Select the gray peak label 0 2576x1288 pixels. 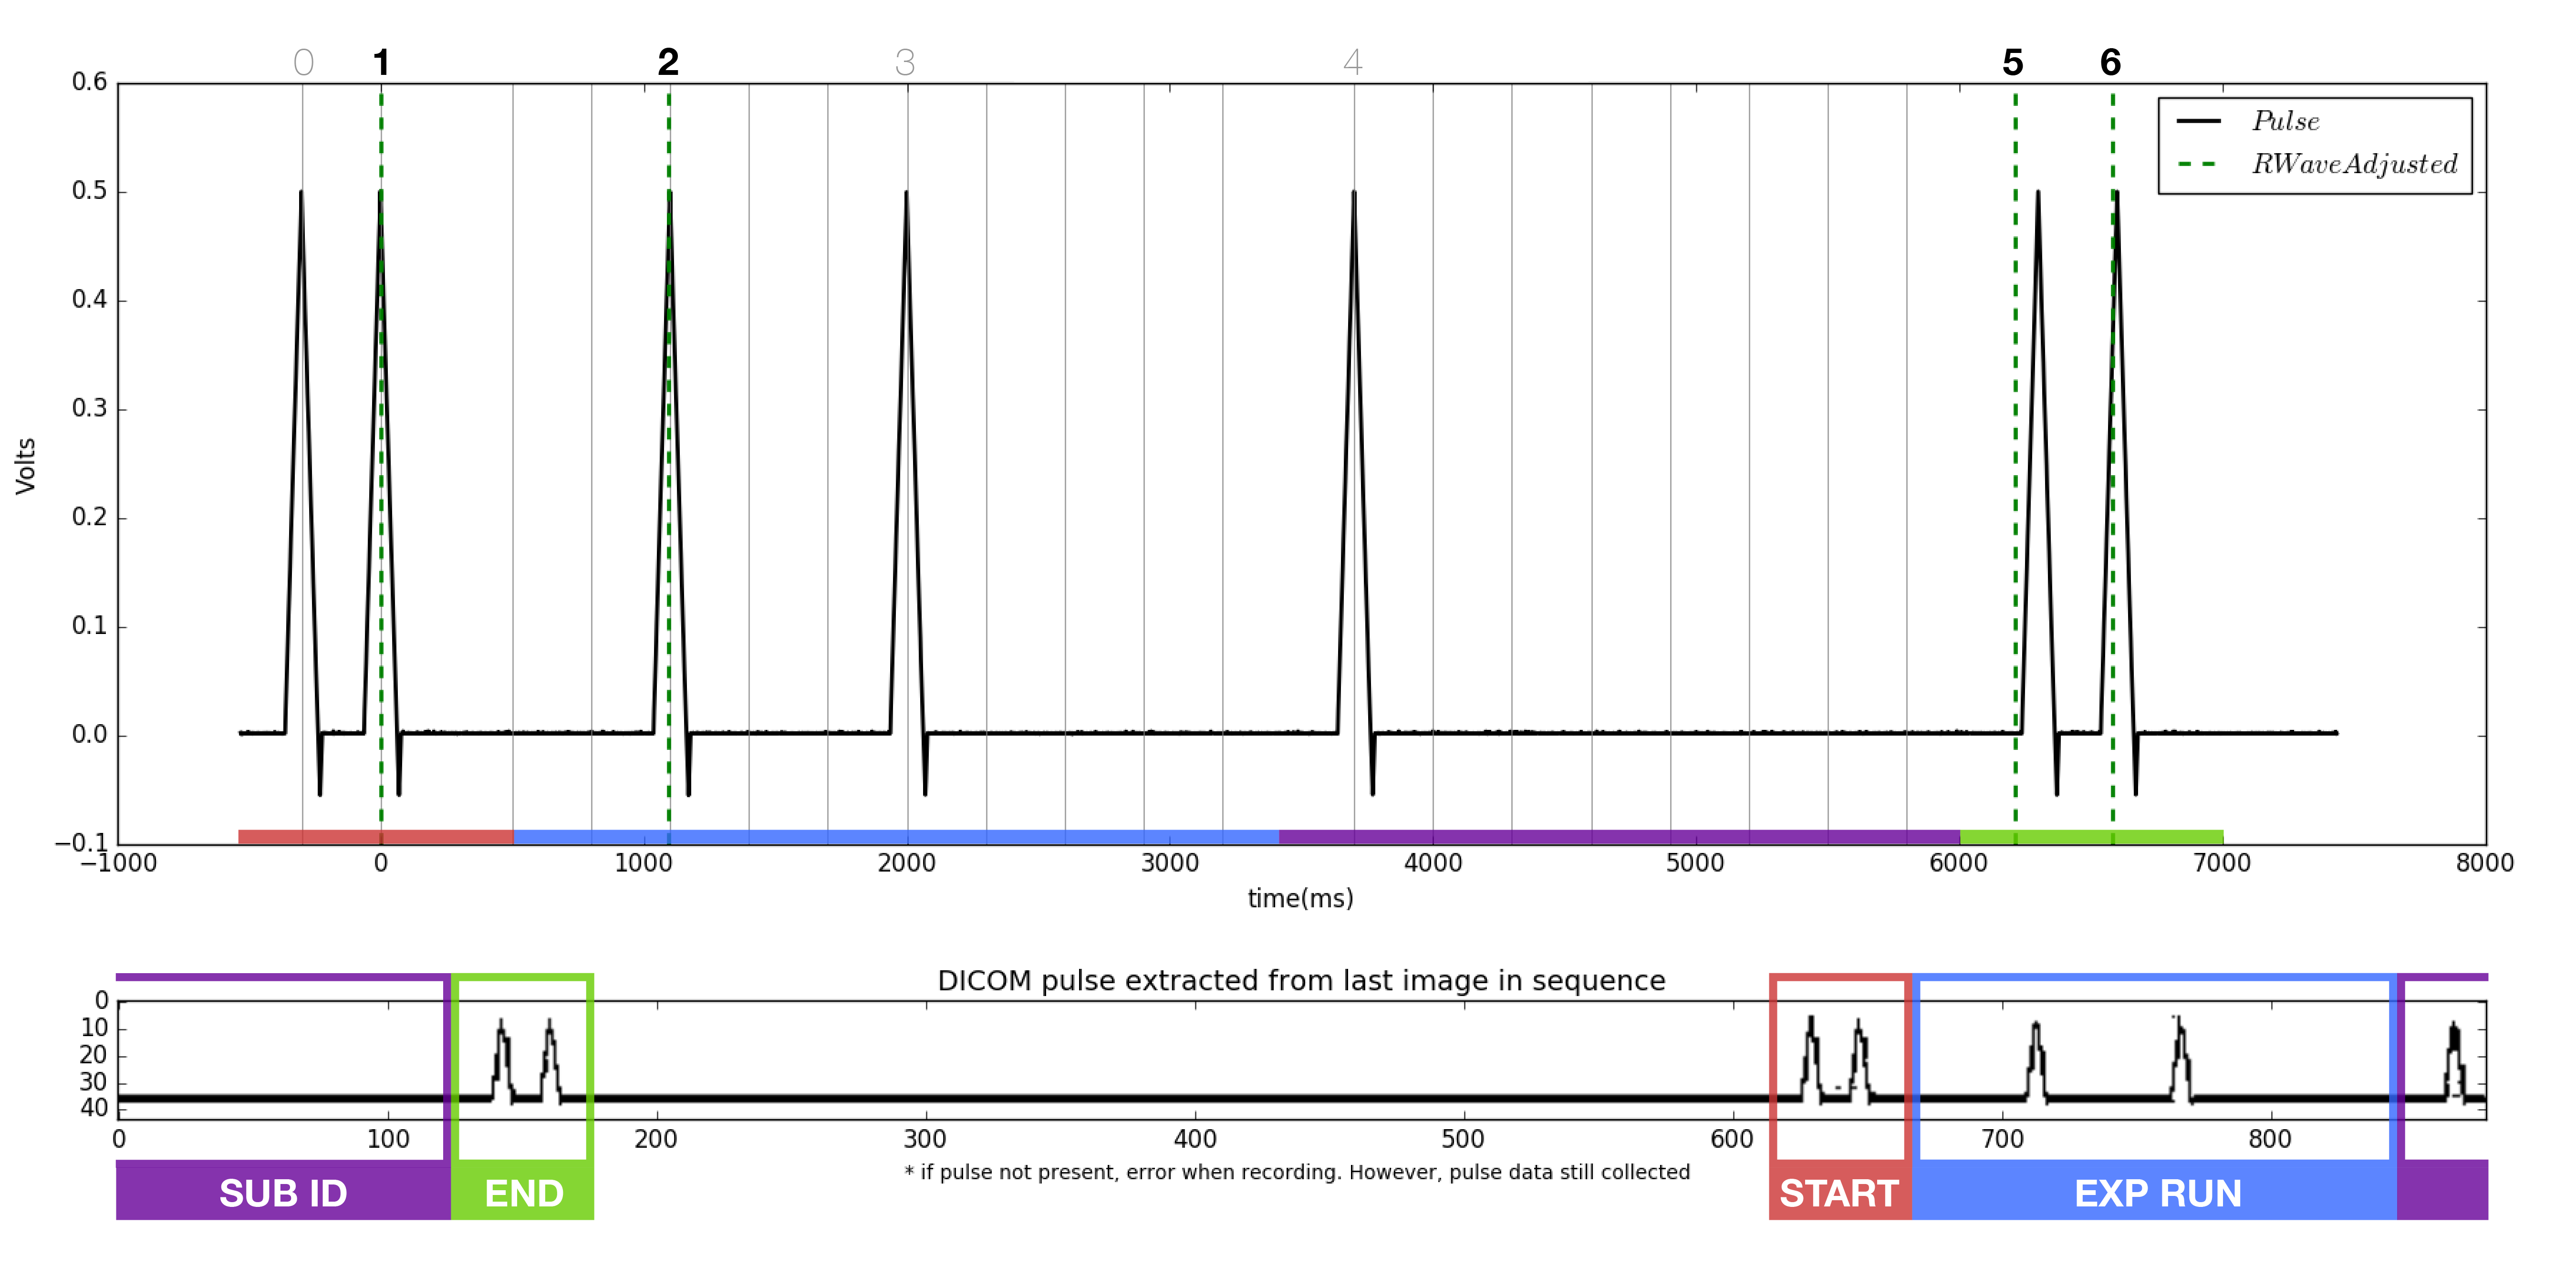304,62
